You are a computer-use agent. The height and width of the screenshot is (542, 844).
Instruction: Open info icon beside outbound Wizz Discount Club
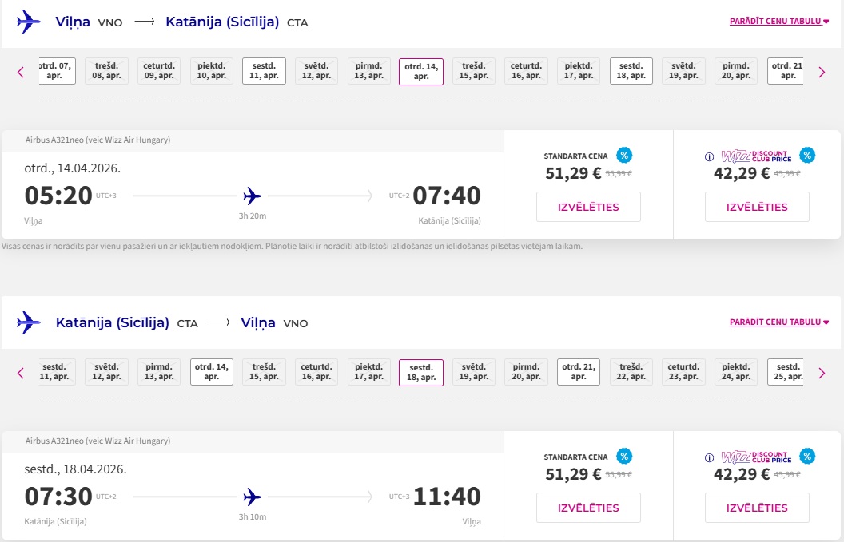click(x=710, y=156)
